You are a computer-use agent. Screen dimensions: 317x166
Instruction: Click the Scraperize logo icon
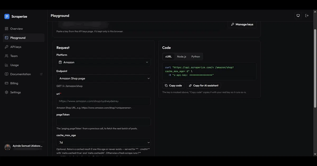(7, 16)
